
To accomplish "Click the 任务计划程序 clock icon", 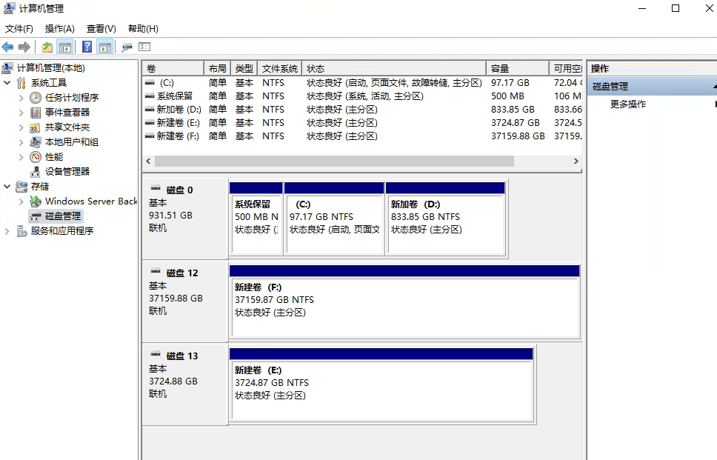I will 36,98.
